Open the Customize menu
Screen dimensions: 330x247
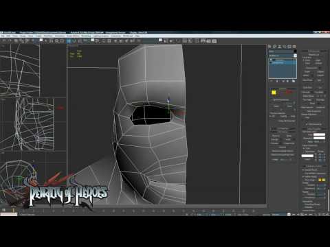[115, 36]
